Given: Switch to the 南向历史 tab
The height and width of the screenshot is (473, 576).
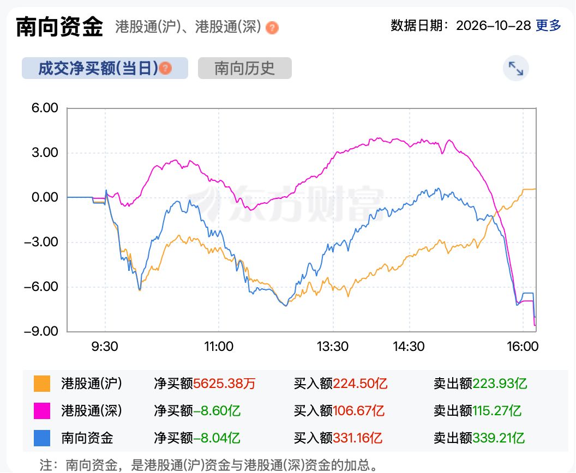Looking at the screenshot, I should point(245,68).
